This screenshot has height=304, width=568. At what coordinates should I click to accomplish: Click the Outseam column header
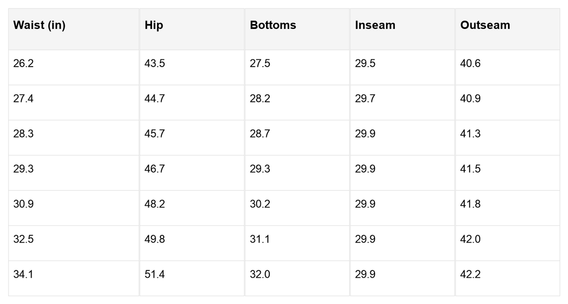(485, 25)
